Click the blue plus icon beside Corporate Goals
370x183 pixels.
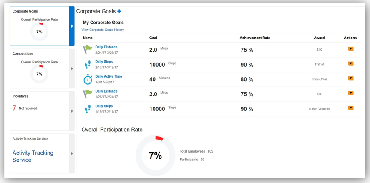(x=119, y=11)
